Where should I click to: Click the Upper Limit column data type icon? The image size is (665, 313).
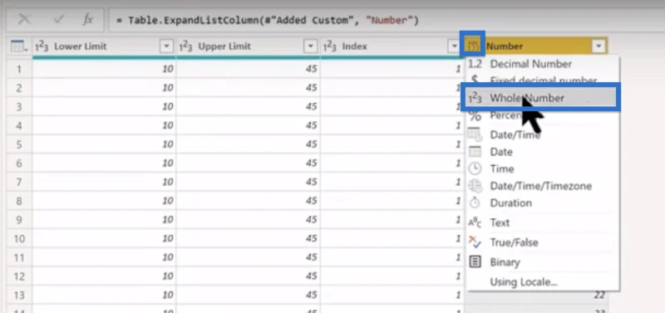coord(185,46)
